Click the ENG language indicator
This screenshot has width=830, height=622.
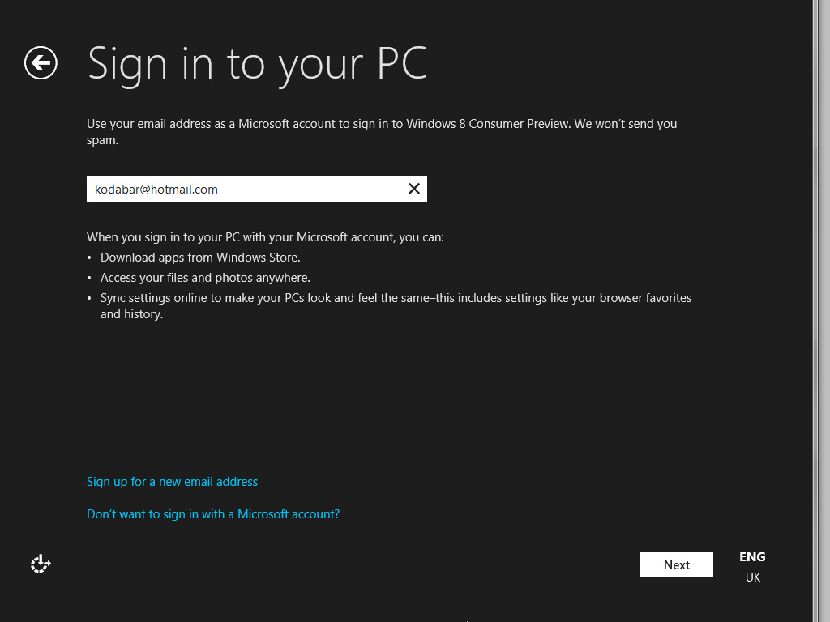(752, 556)
